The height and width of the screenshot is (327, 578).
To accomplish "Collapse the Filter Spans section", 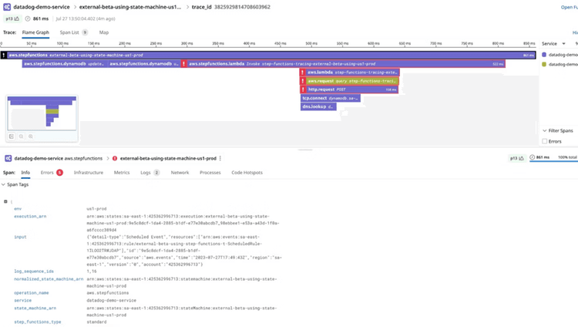I will 558,130.
